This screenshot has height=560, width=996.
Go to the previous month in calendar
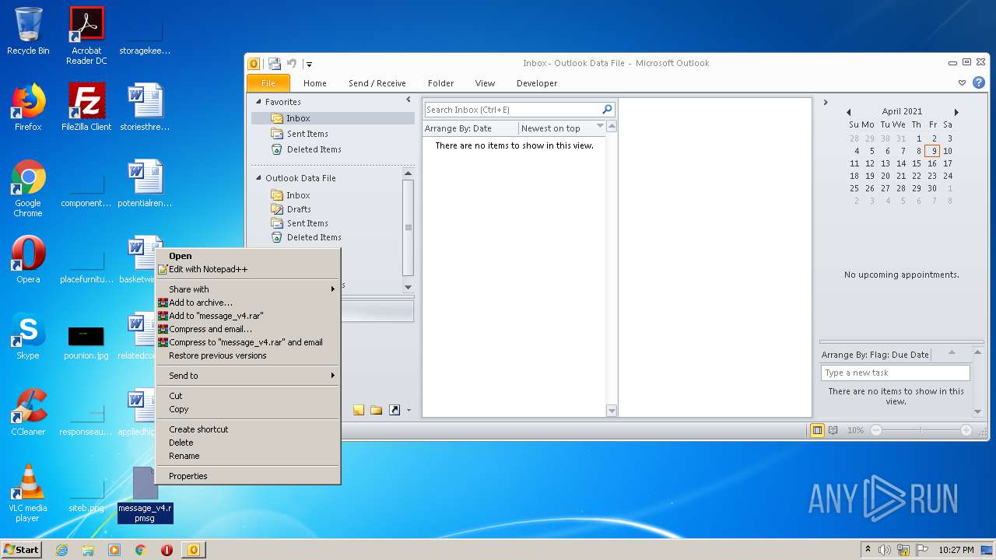click(x=848, y=112)
